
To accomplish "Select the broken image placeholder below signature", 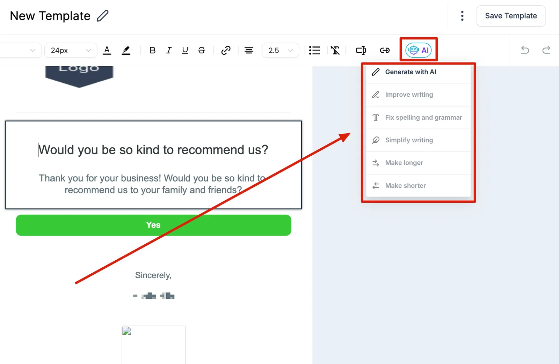I will [153, 345].
